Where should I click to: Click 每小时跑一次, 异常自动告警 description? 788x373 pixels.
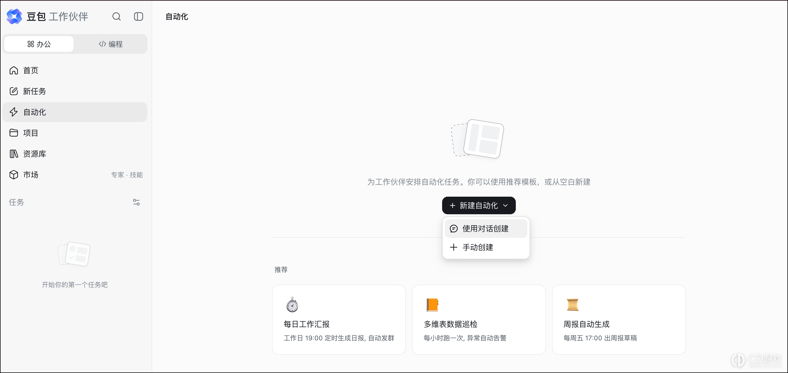tap(465, 338)
